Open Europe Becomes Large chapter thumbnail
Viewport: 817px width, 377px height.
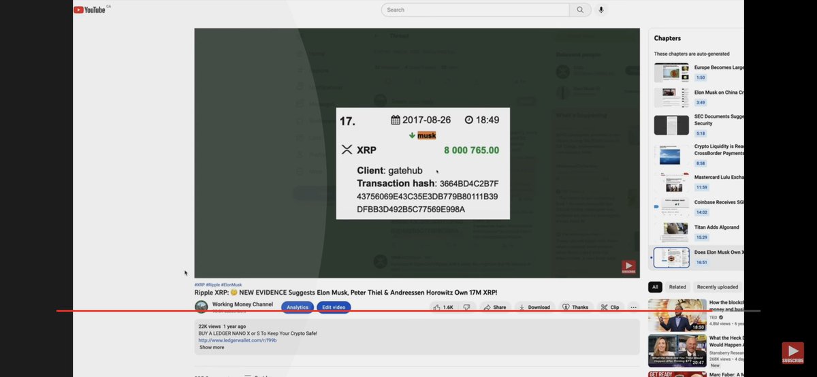pyautogui.click(x=671, y=73)
